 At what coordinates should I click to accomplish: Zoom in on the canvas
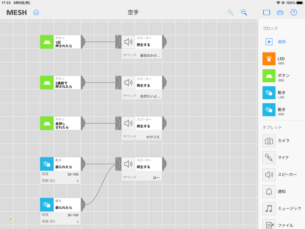230,12
